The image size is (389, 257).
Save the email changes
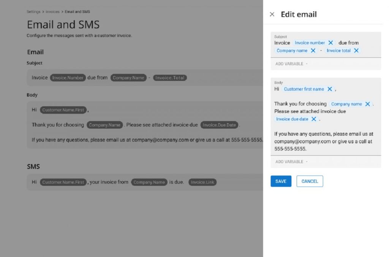click(281, 181)
